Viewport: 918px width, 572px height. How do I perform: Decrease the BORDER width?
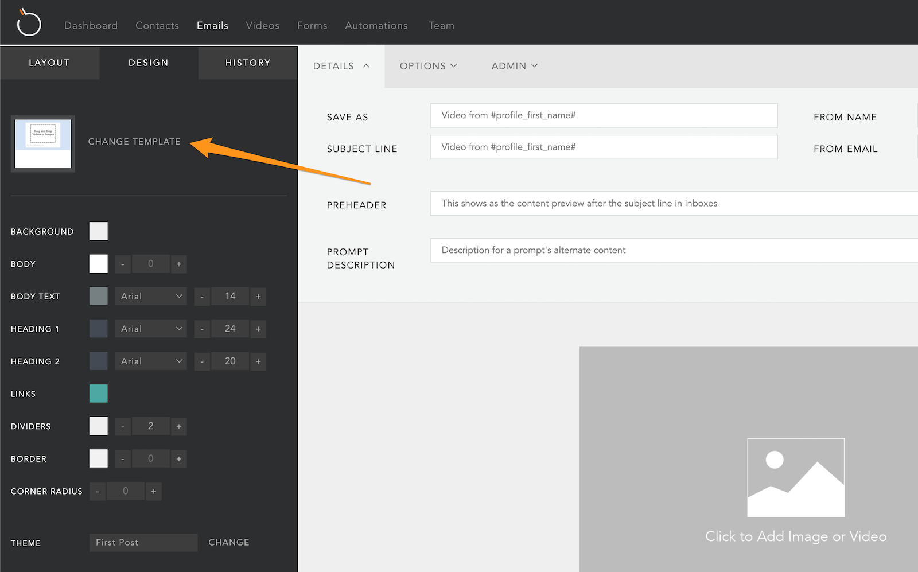[x=123, y=459]
